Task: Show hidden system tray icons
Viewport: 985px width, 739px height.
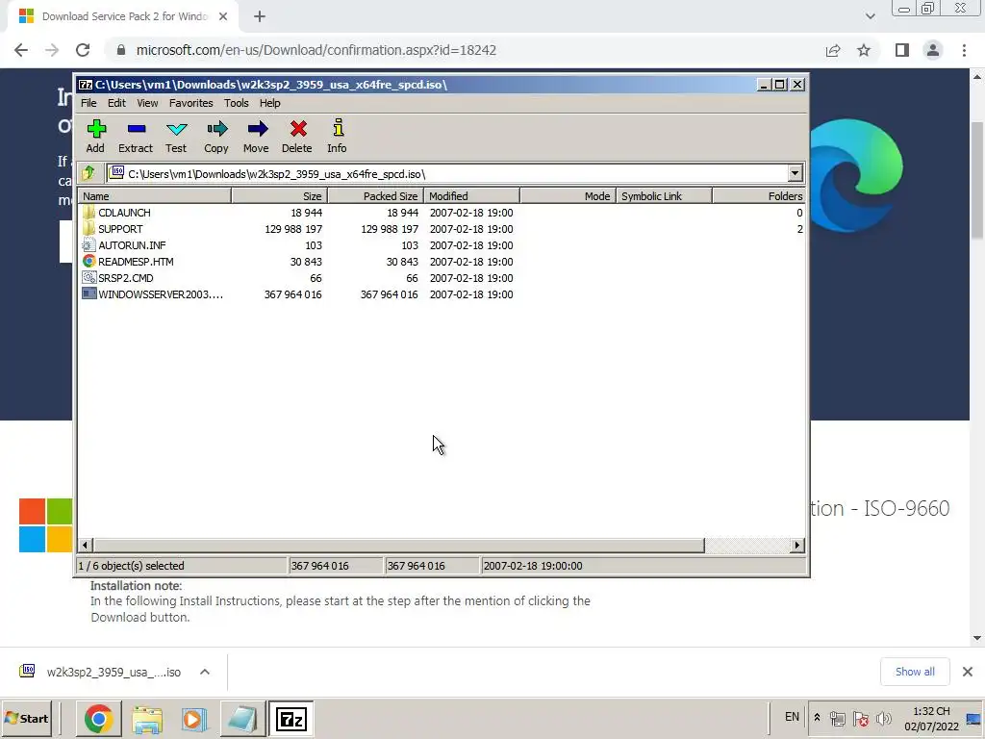Action: [x=817, y=717]
